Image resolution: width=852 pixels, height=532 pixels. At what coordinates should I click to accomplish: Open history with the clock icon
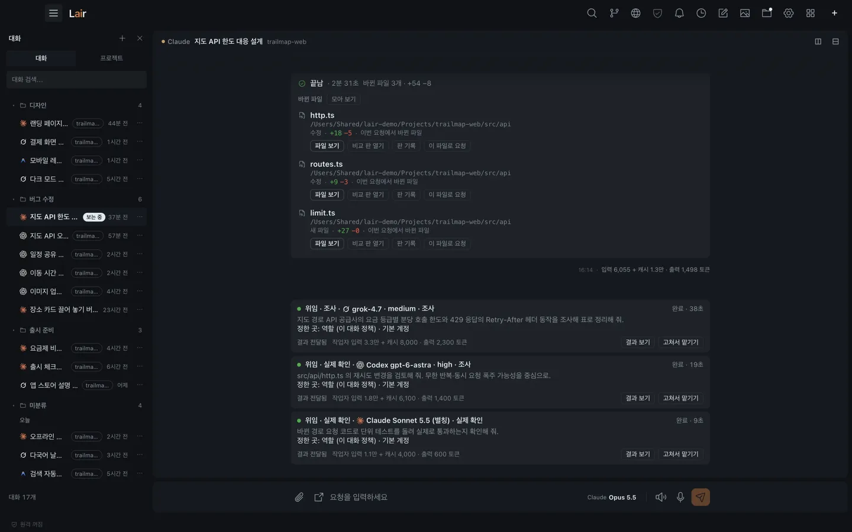coord(701,13)
